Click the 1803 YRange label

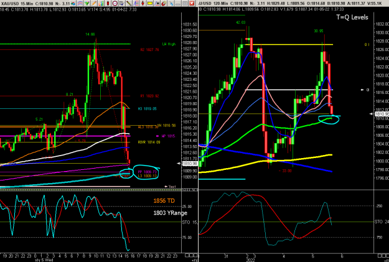(x=170, y=213)
